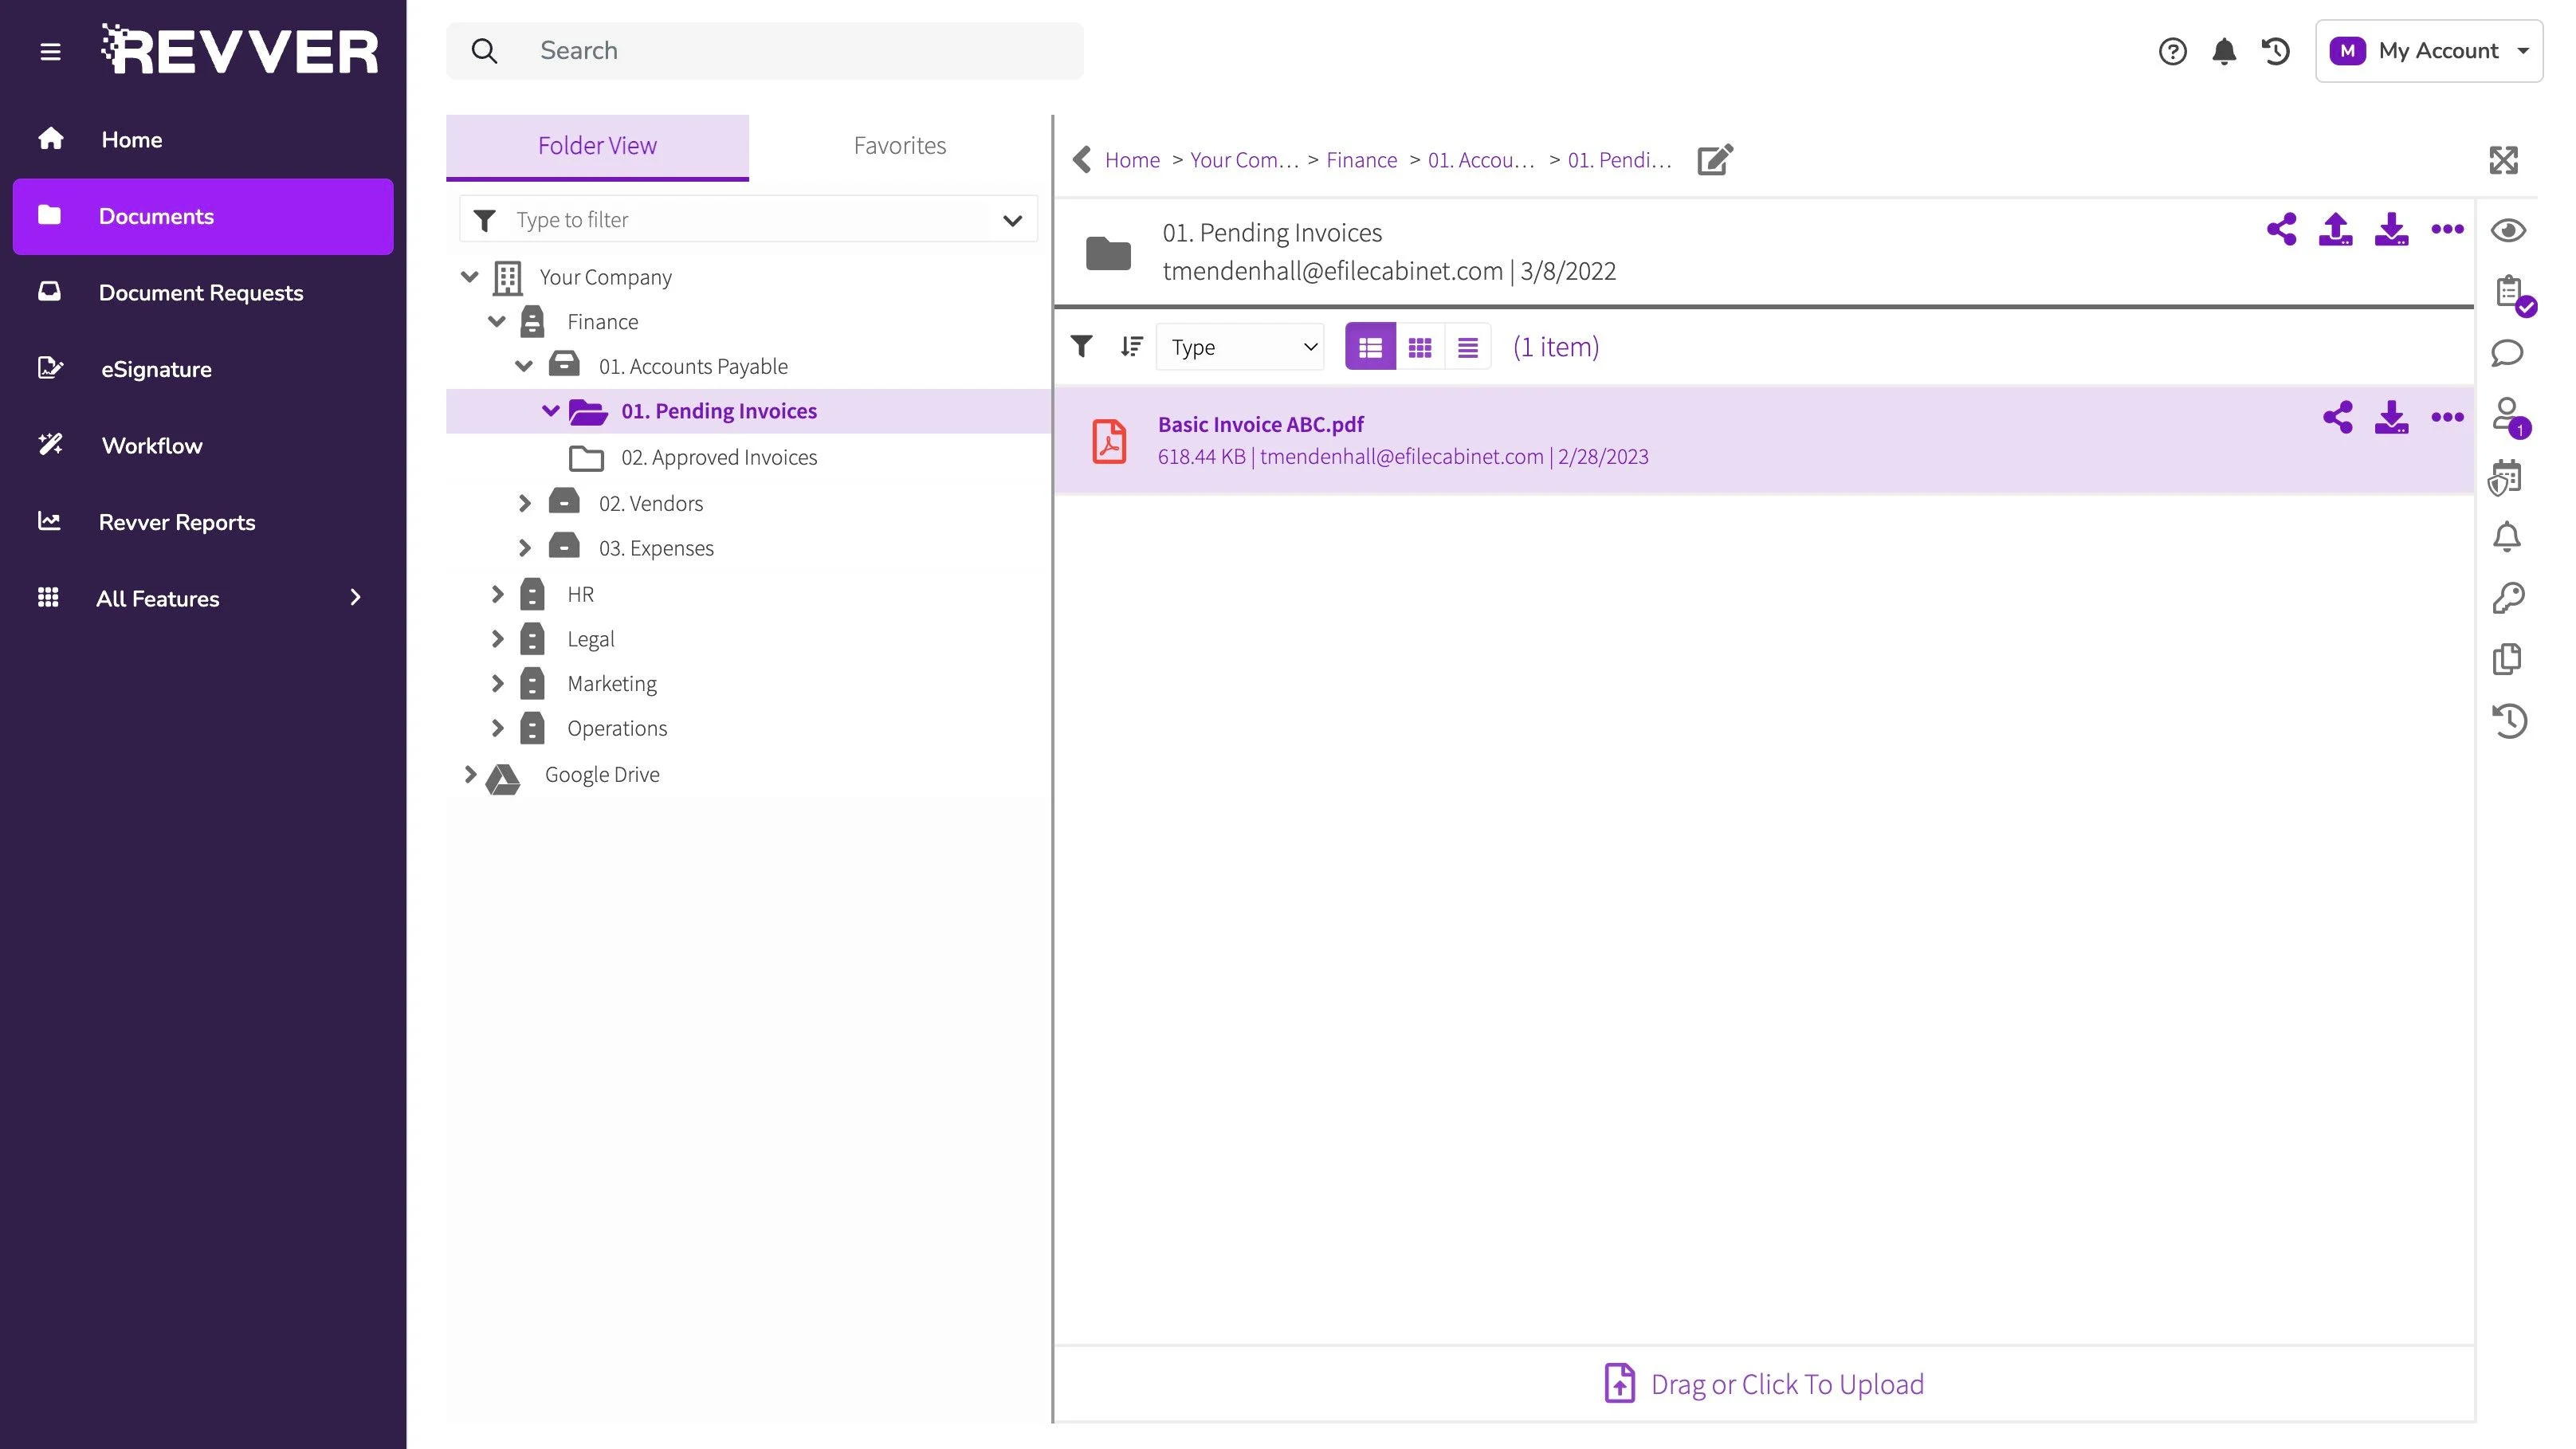
Task: Open more options for Pending Invoices folder
Action: (x=2447, y=229)
